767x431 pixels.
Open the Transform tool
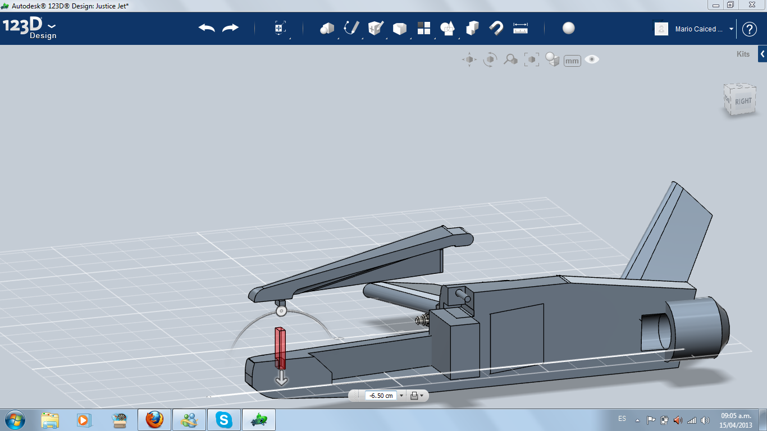point(280,28)
